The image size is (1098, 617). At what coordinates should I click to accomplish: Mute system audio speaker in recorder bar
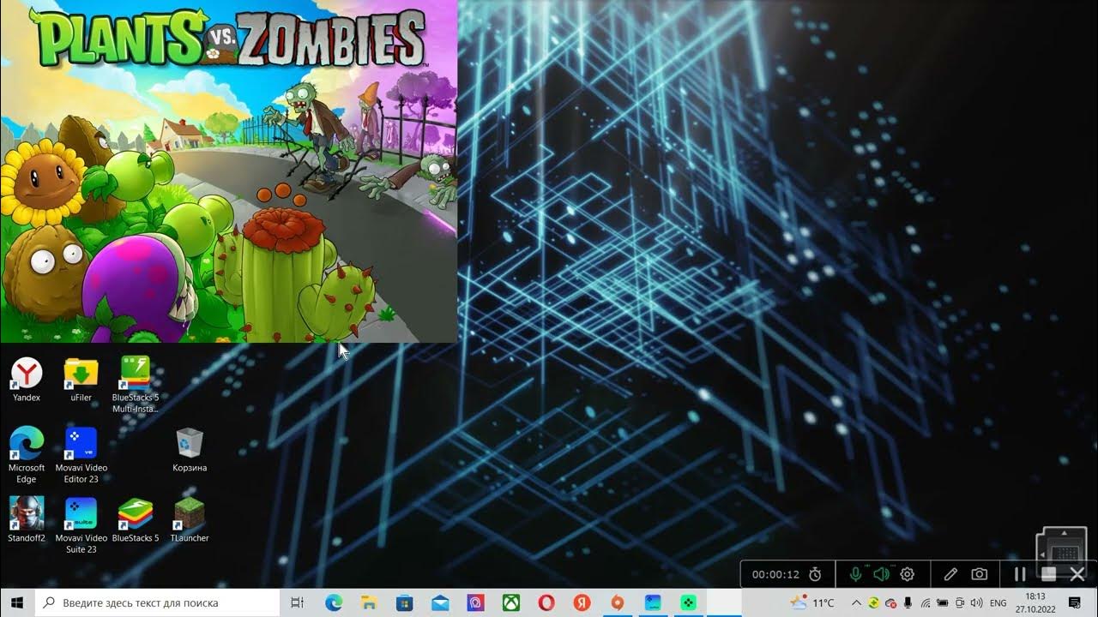[x=881, y=574]
